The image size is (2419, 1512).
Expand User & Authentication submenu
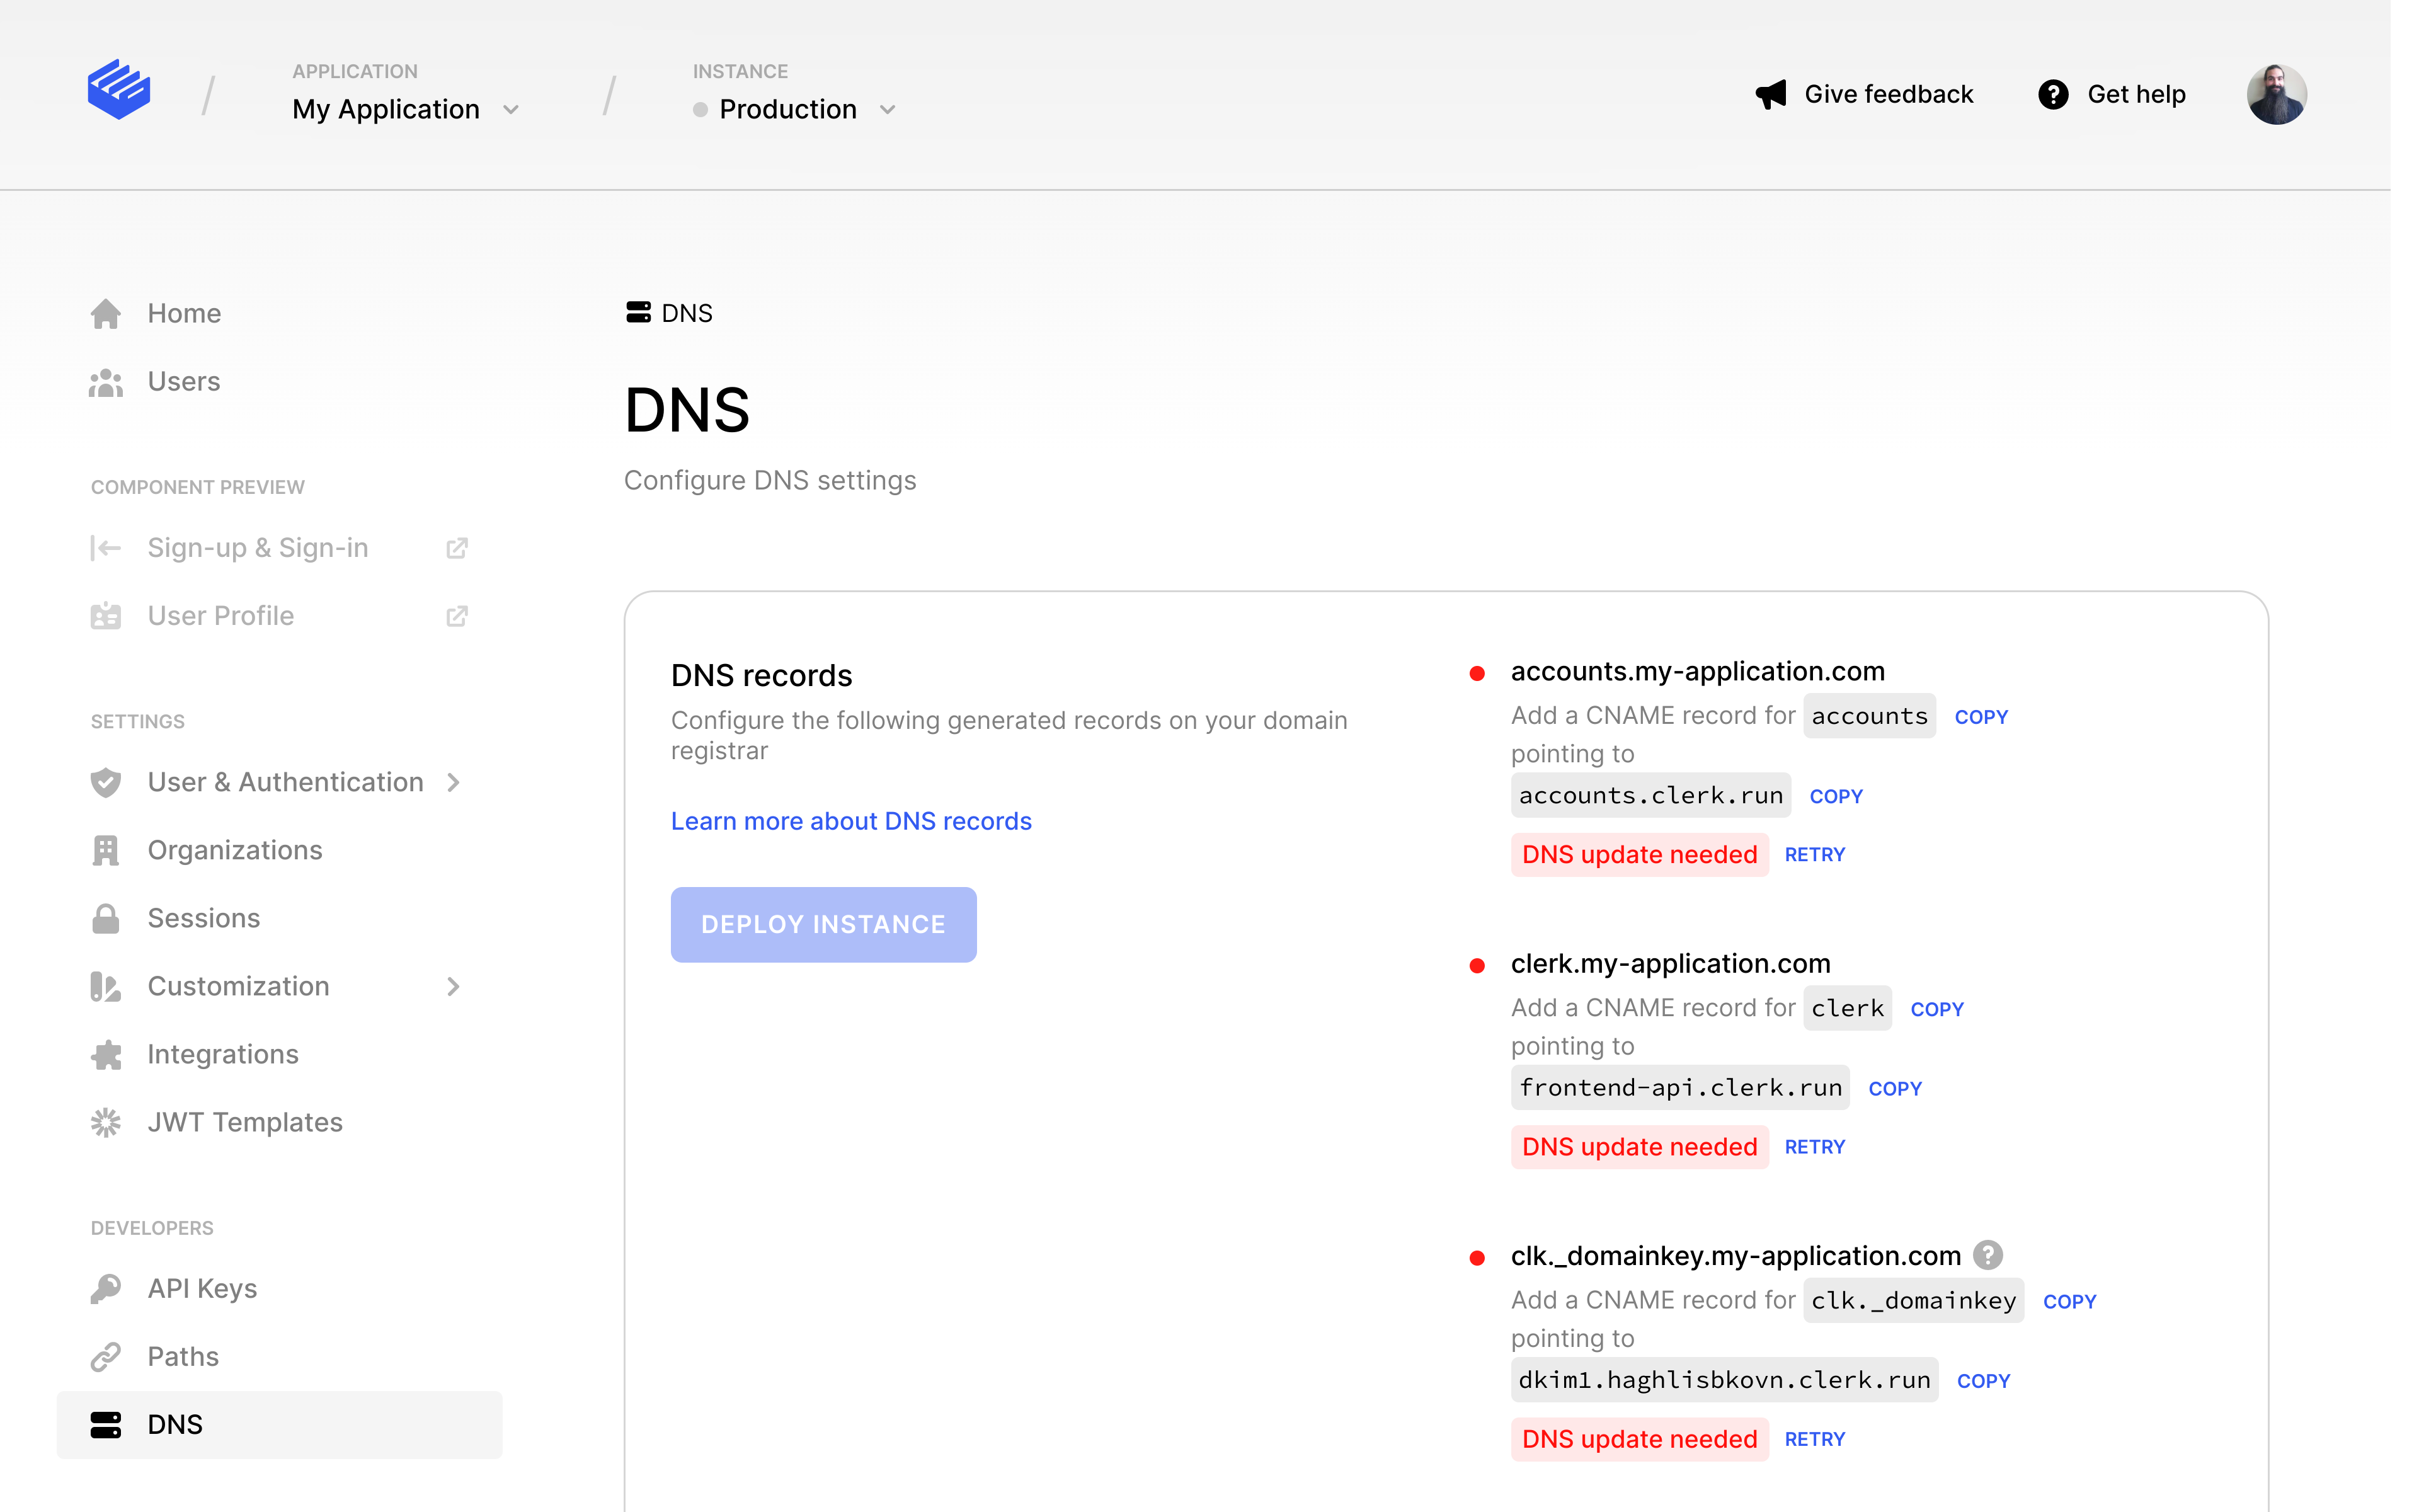[x=454, y=782]
